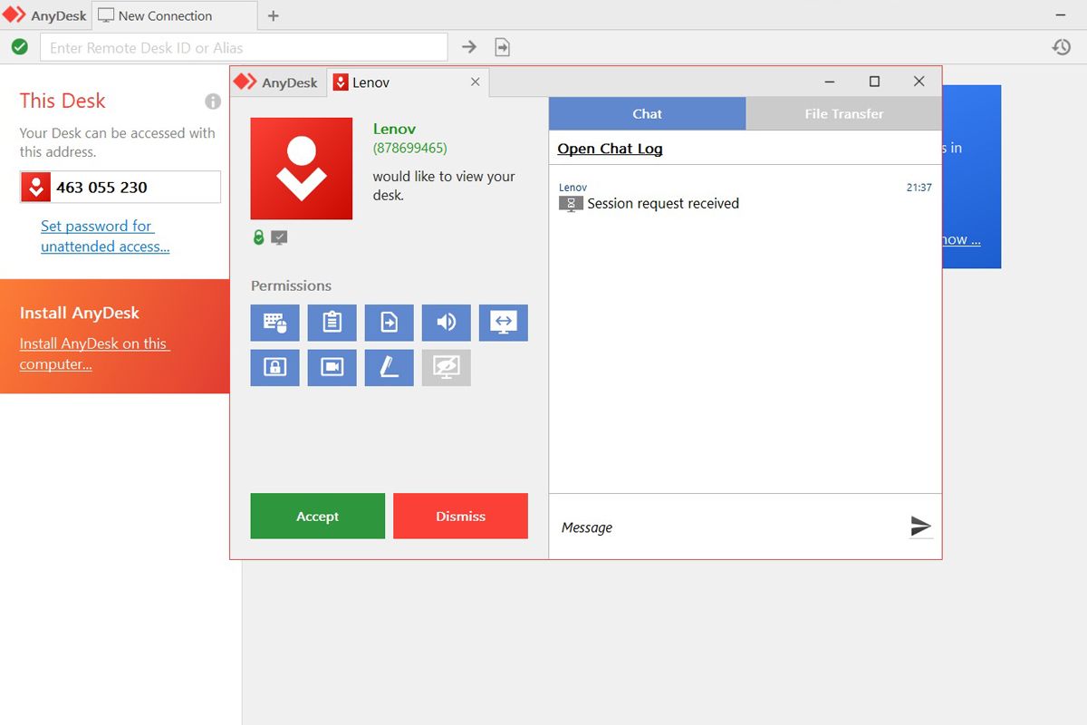The image size is (1087, 725).
Task: Click the Enter Remote Desk ID field
Action: click(244, 47)
